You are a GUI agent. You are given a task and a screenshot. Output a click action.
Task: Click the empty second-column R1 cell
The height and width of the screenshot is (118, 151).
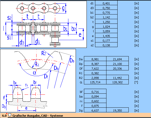[x=118, y=73]
